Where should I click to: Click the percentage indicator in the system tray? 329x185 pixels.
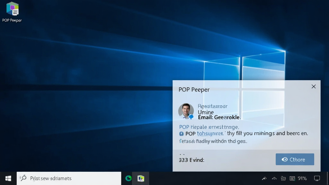[x=302, y=178]
